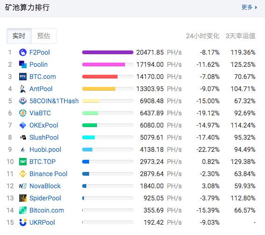The image size is (265, 235).
Task: Click the Binance Pool logo icon
Action: (x=23, y=174)
